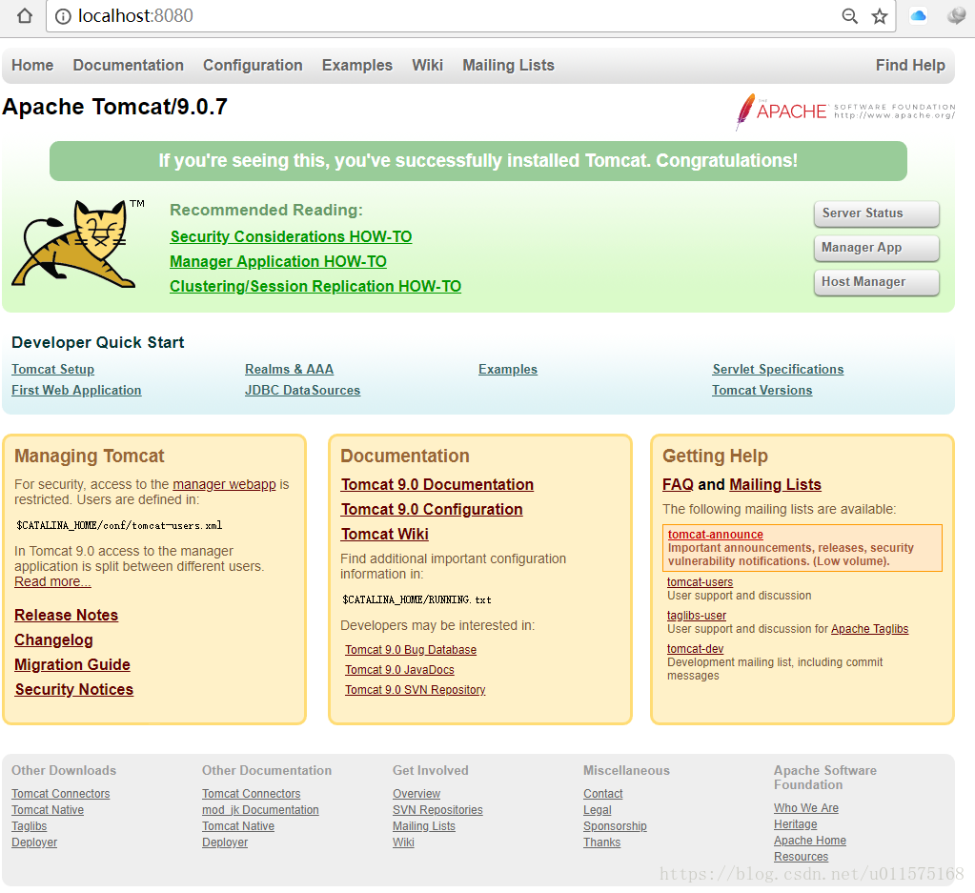975x893 pixels.
Task: Click the manager webapp link
Action: pyautogui.click(x=224, y=484)
